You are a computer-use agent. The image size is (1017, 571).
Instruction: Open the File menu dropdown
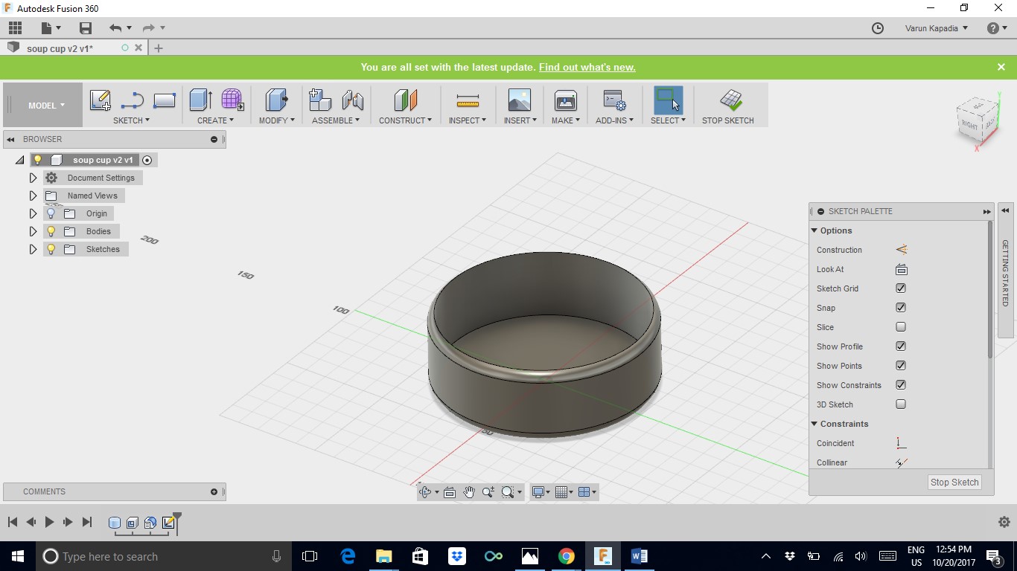point(51,28)
